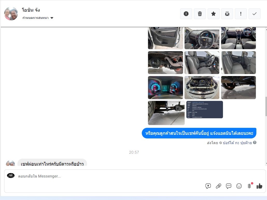Click the page avatar in the reply box
This screenshot has width=267, height=200.
pyautogui.click(x=11, y=175)
